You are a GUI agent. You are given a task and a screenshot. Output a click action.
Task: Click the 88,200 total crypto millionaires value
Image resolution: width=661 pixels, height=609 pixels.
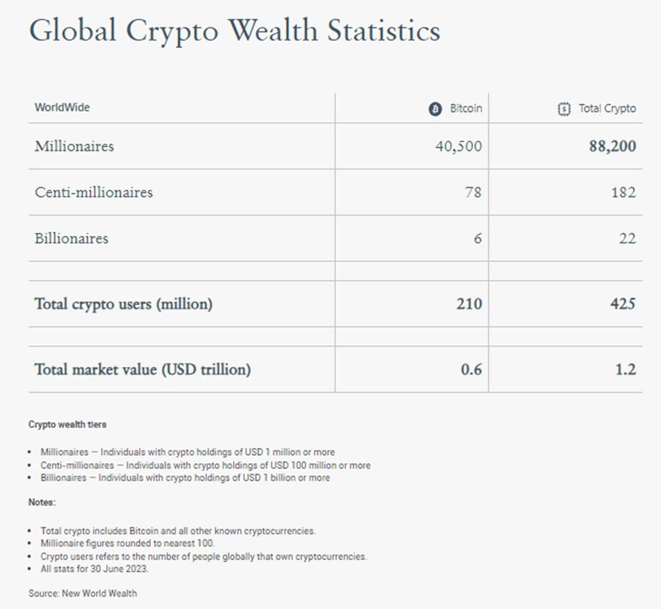coord(612,147)
